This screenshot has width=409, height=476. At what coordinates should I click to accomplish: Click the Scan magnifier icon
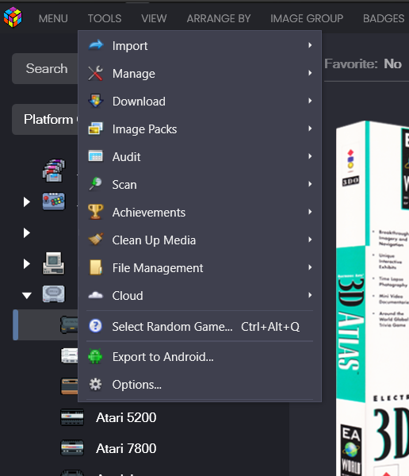[96, 184]
